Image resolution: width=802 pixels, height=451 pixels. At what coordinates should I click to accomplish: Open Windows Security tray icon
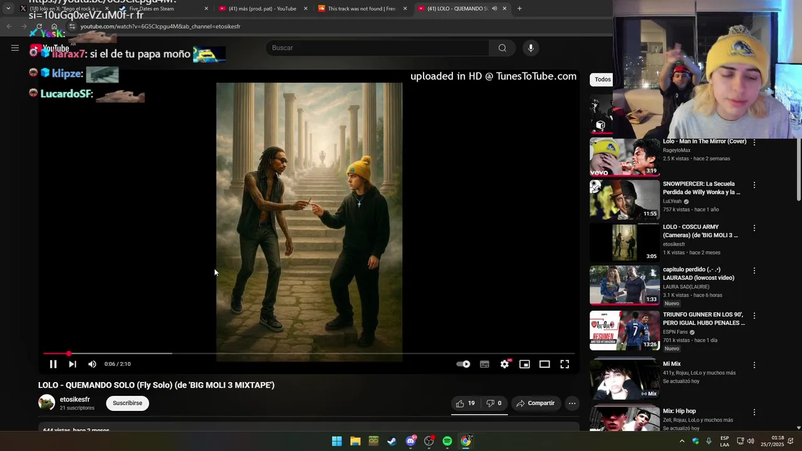click(x=696, y=441)
